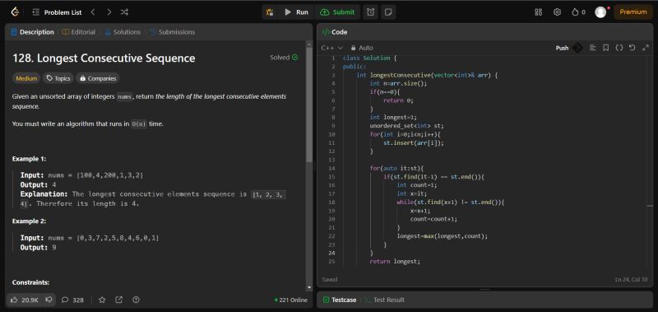The width and height of the screenshot is (658, 312).
Task: Open the user profile avatar
Action: point(600,12)
